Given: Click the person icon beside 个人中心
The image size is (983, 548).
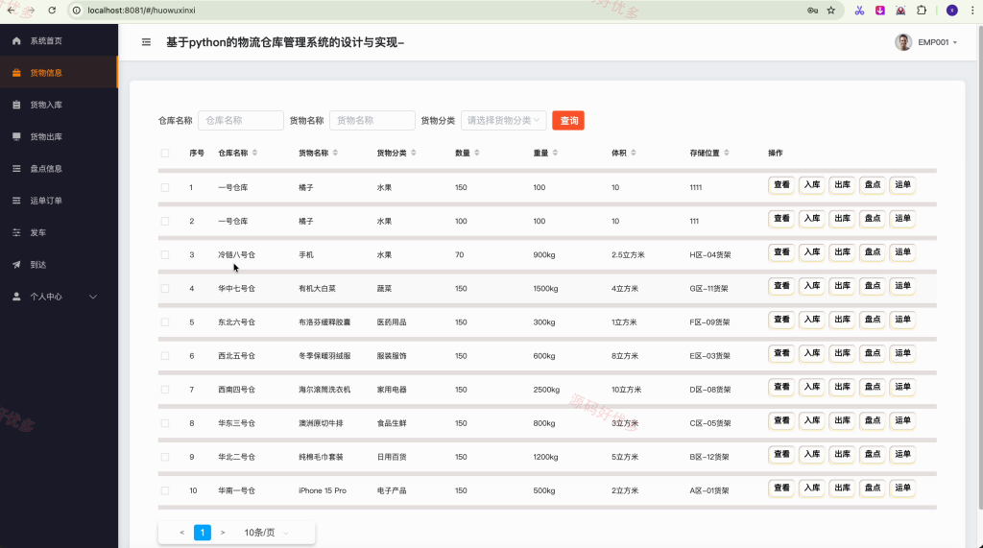Looking at the screenshot, I should tap(16, 297).
